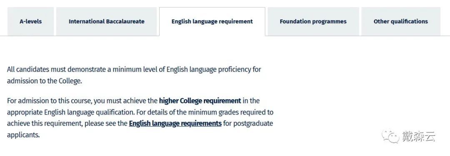The height and width of the screenshot is (156, 450).
Task: Switch to the Other qualifications tab
Action: [401, 22]
